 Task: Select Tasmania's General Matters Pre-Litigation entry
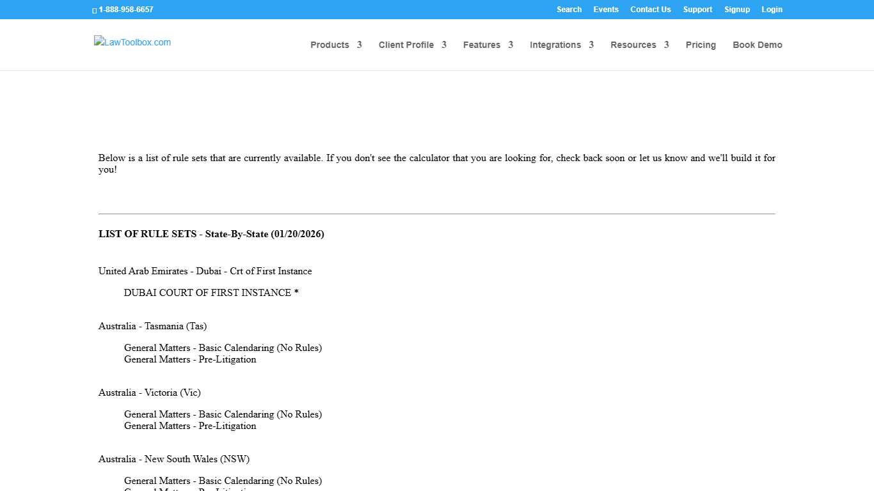tap(190, 359)
